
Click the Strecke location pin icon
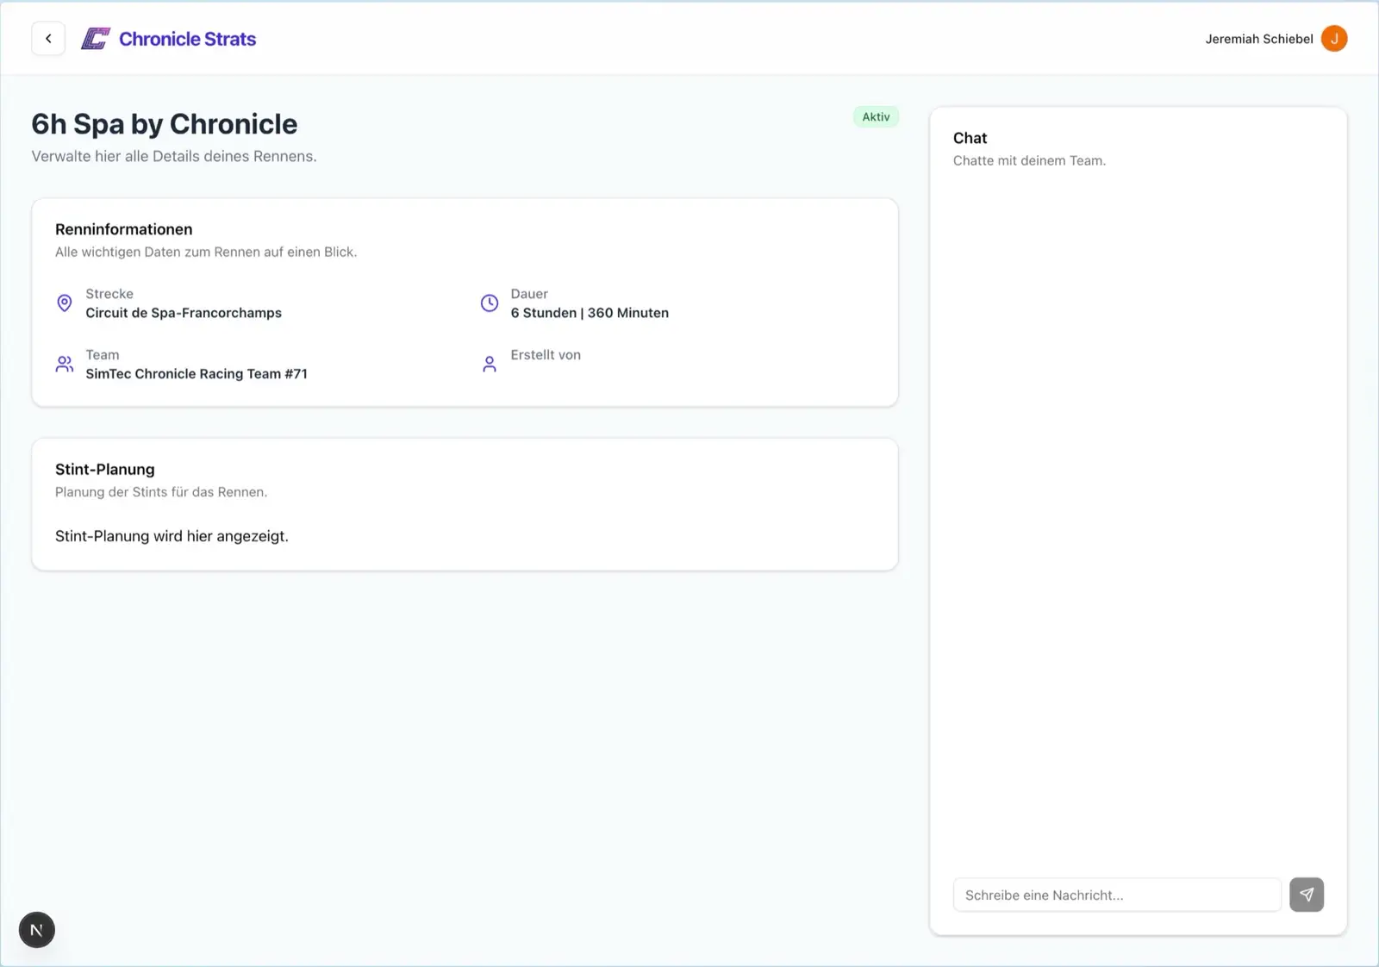(x=65, y=303)
